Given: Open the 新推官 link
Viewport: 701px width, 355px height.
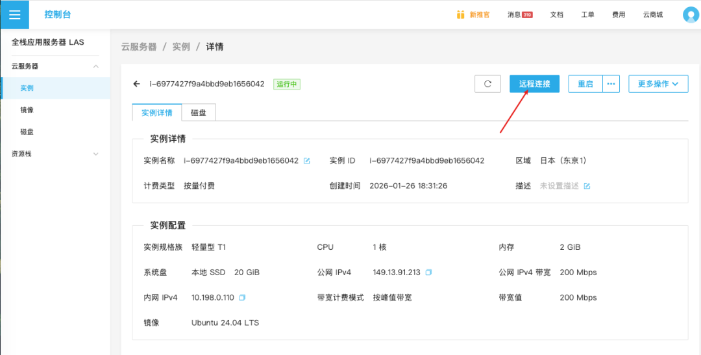Looking at the screenshot, I should pyautogui.click(x=479, y=15).
